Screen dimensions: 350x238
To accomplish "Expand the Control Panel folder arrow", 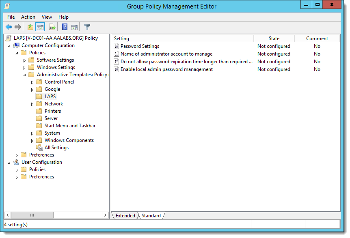I will click(x=32, y=82).
